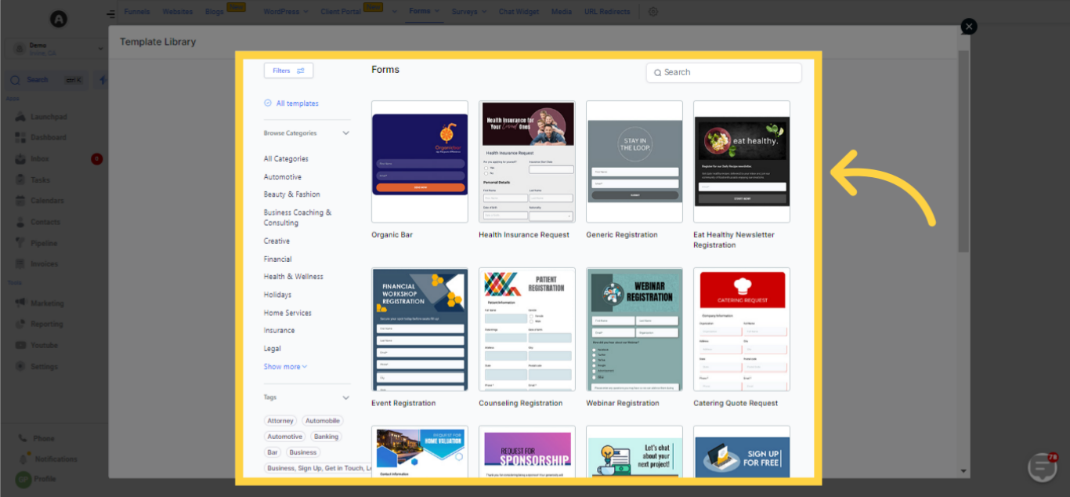Toggle the Bar tag chip
Image resolution: width=1070 pixels, height=497 pixels.
pos(273,452)
